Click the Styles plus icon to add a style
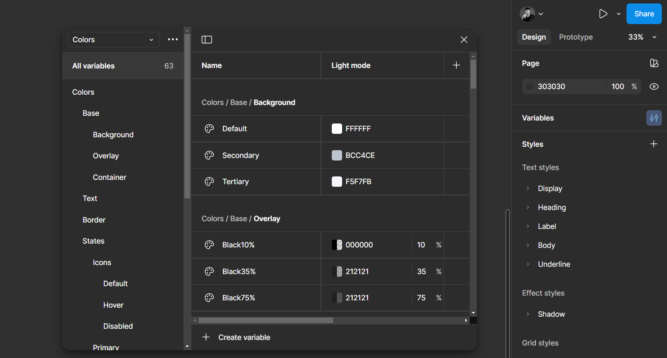 654,144
